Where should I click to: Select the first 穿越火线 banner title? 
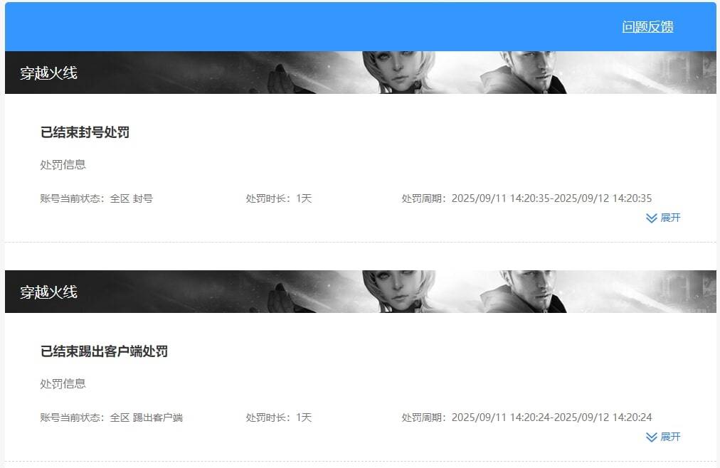tap(48, 73)
